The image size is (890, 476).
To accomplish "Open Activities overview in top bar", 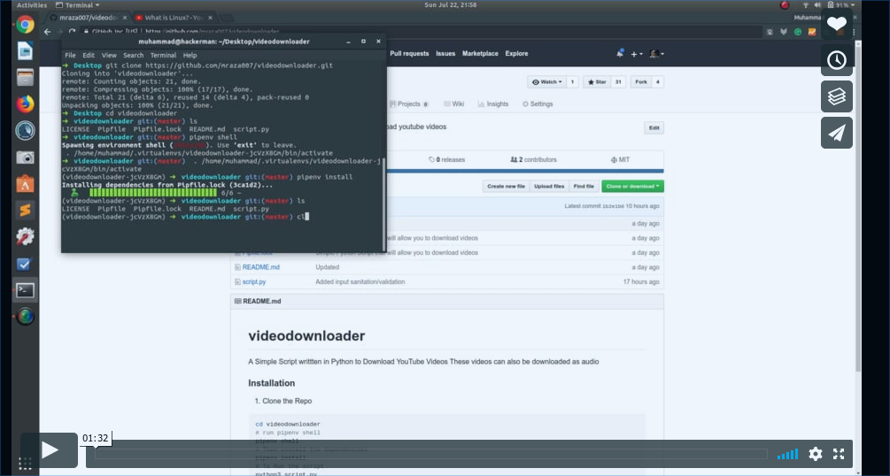I will pos(32,5).
